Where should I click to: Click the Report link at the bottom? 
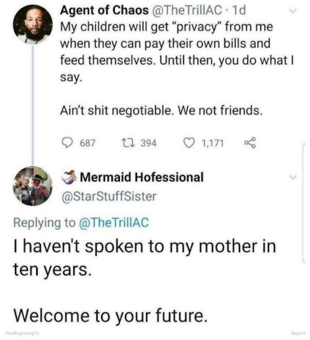(298, 334)
